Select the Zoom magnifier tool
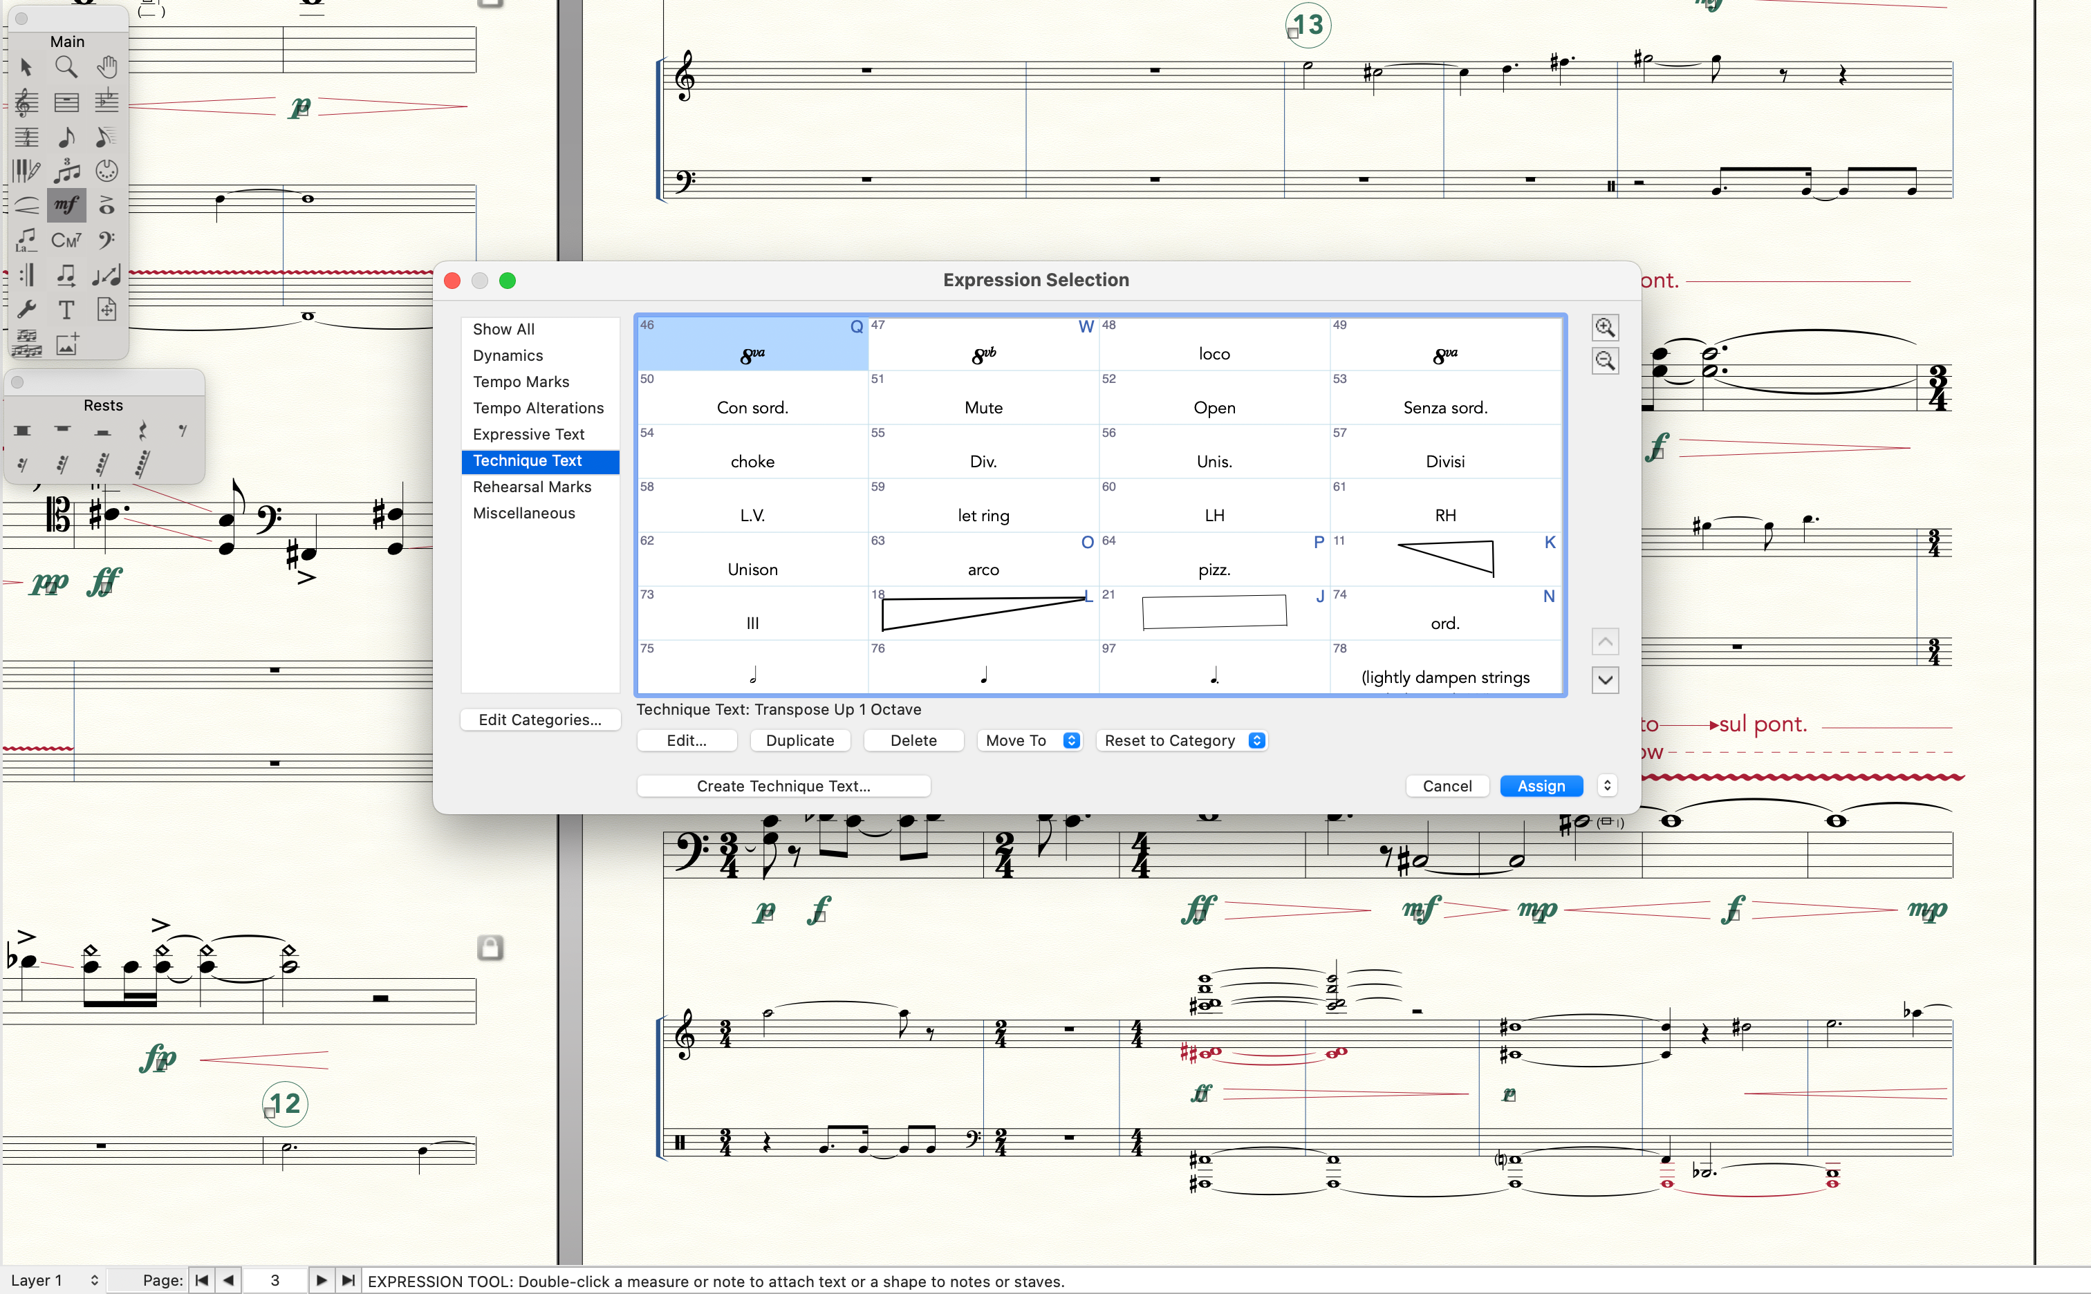The image size is (2091, 1294). tap(66, 67)
